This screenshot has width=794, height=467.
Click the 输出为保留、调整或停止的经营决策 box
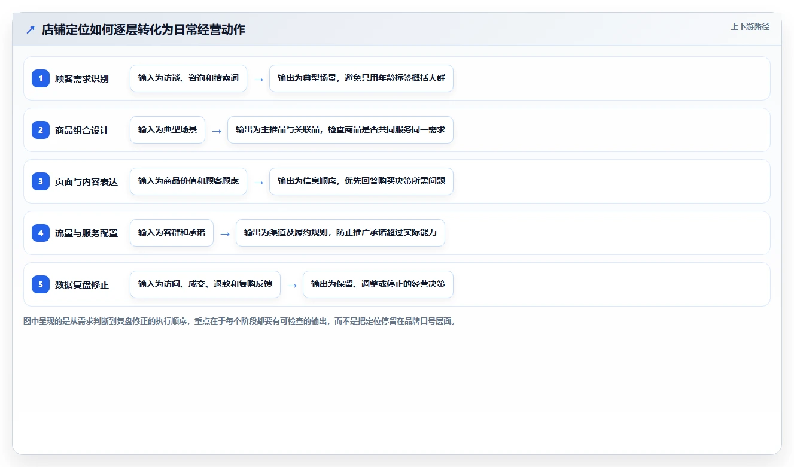point(378,284)
